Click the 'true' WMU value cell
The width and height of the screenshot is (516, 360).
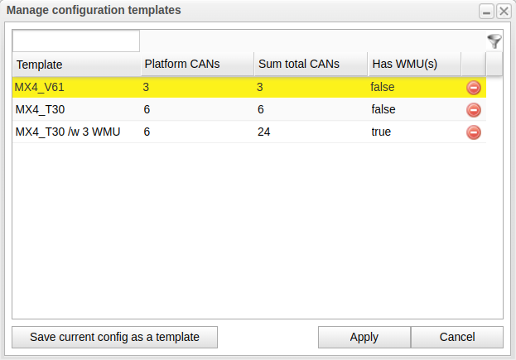click(x=381, y=132)
